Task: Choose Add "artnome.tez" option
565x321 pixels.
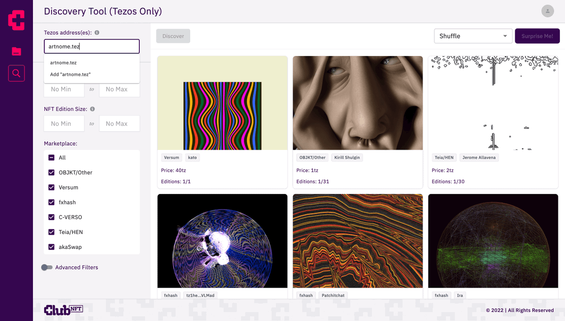Action: 92,74
